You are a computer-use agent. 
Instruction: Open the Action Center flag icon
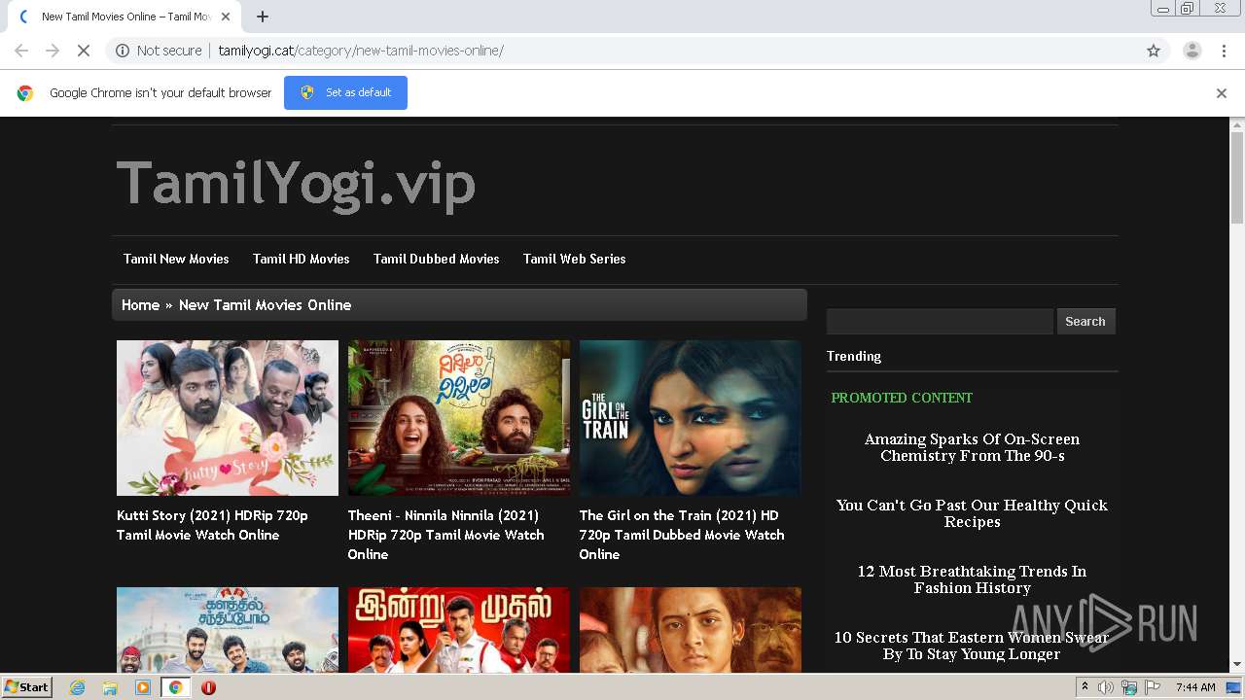pos(1153,687)
